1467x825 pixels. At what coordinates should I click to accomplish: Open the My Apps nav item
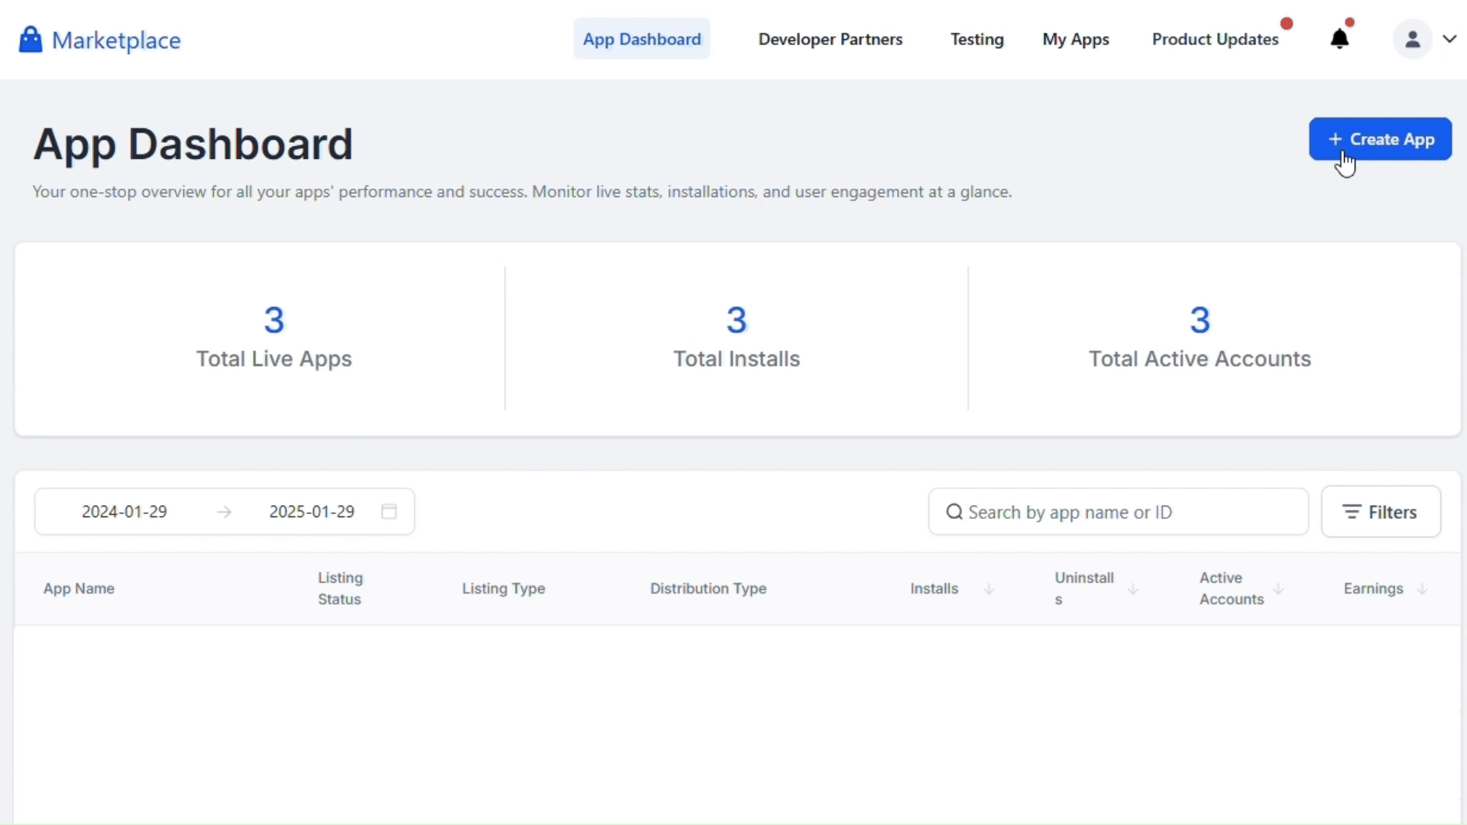pyautogui.click(x=1075, y=39)
